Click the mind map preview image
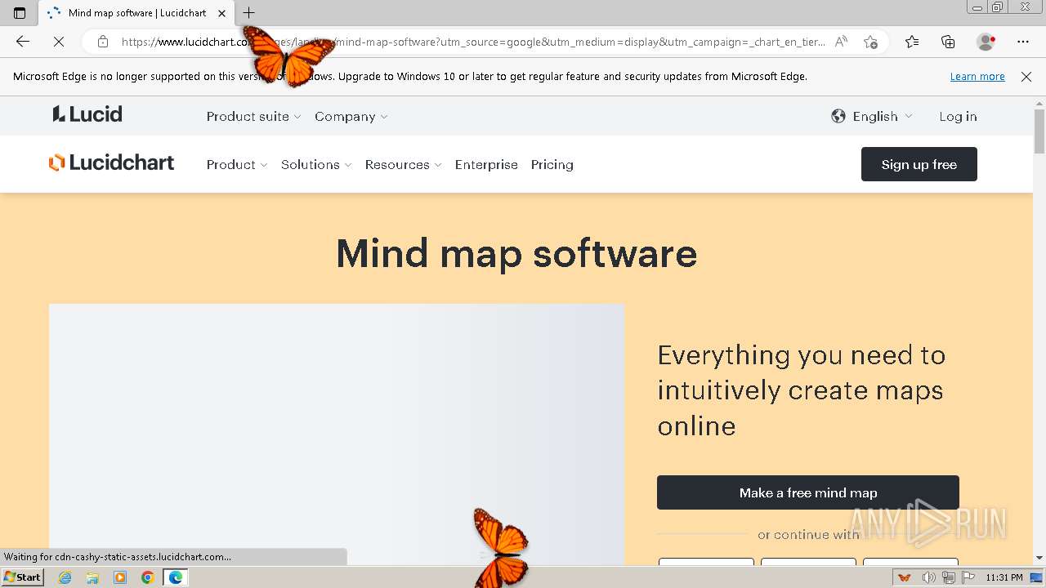 (337, 434)
